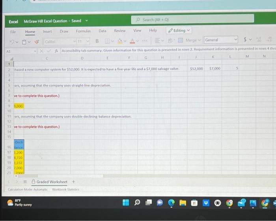Add a new sheet with plus
276x221 pixels.
pos(74,181)
